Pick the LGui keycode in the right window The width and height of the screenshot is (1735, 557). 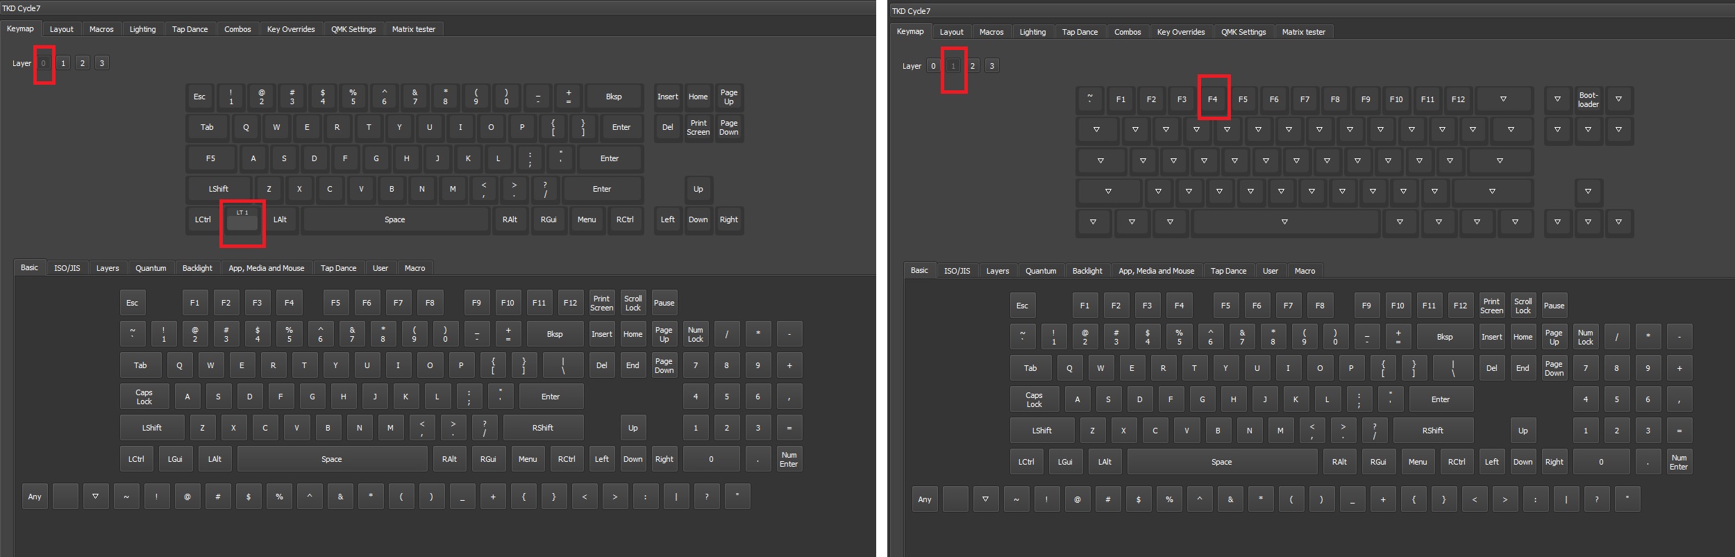coord(1065,462)
